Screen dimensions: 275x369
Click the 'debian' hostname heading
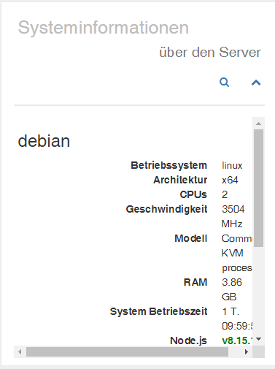pos(44,141)
